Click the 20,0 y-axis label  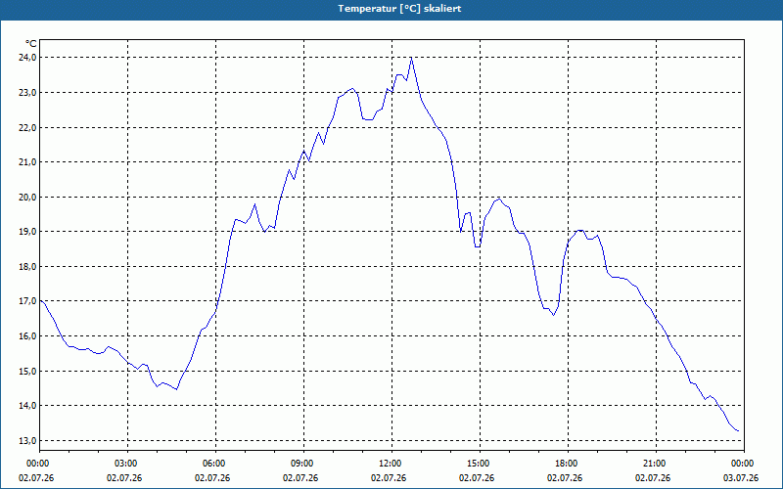[x=29, y=198]
